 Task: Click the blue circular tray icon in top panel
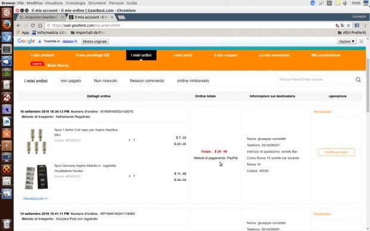313,3
